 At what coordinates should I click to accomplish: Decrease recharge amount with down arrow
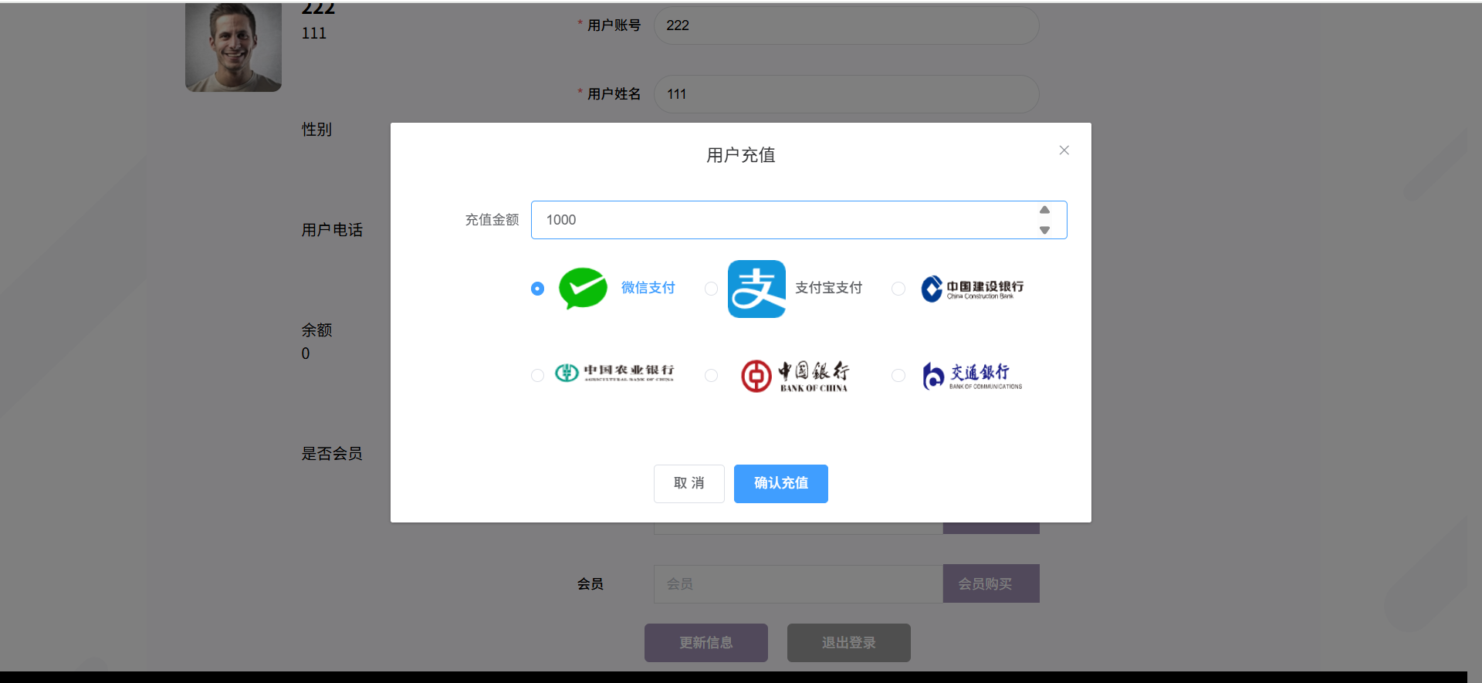pyautogui.click(x=1044, y=230)
